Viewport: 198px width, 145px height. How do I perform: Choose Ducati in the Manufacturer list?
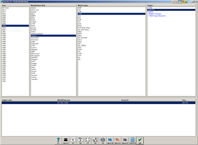coord(34,28)
